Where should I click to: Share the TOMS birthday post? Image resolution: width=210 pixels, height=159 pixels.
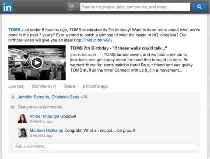pyautogui.click(x=70, y=86)
